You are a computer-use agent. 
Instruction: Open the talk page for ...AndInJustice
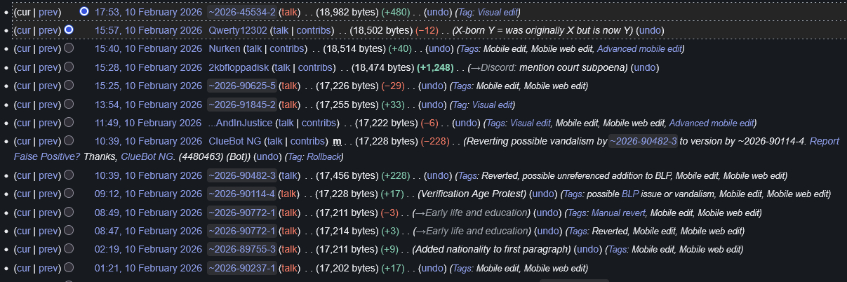285,123
